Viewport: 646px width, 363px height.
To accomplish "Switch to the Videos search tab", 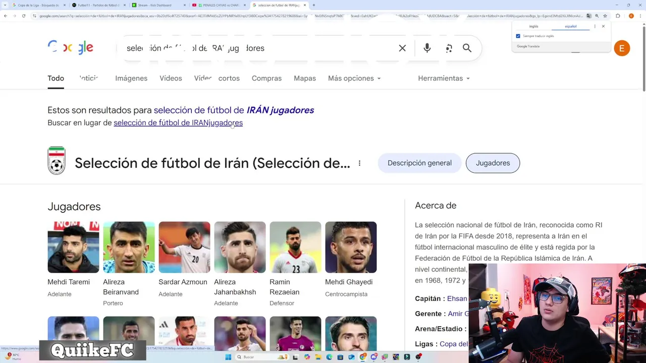I will point(171,78).
